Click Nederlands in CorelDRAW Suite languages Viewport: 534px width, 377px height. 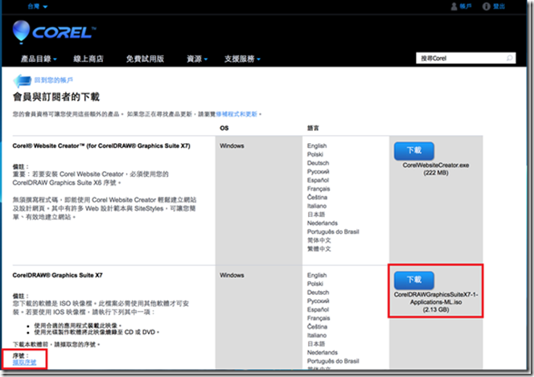point(322,353)
